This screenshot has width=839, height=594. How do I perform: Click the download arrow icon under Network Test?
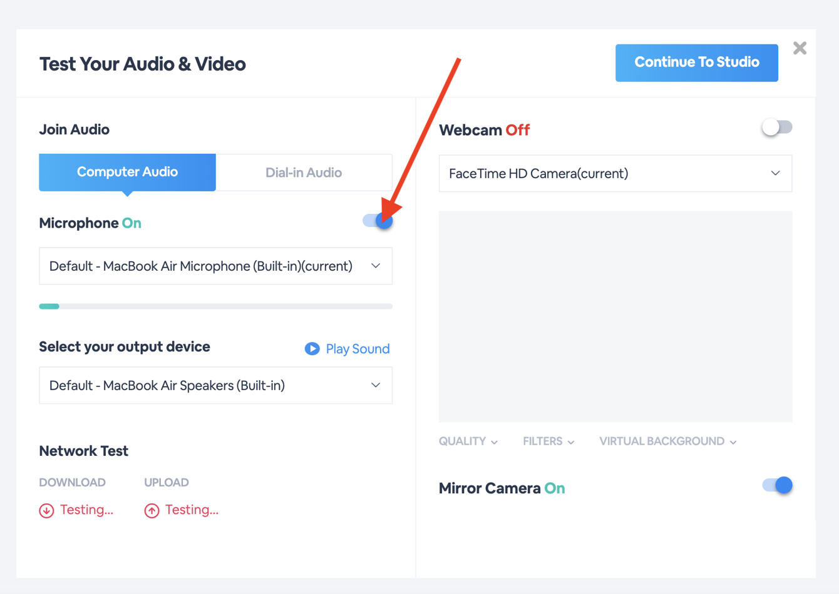[x=46, y=511]
